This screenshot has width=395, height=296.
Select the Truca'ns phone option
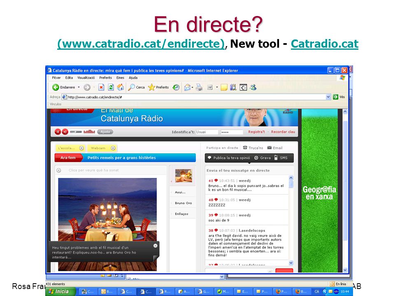click(x=253, y=148)
